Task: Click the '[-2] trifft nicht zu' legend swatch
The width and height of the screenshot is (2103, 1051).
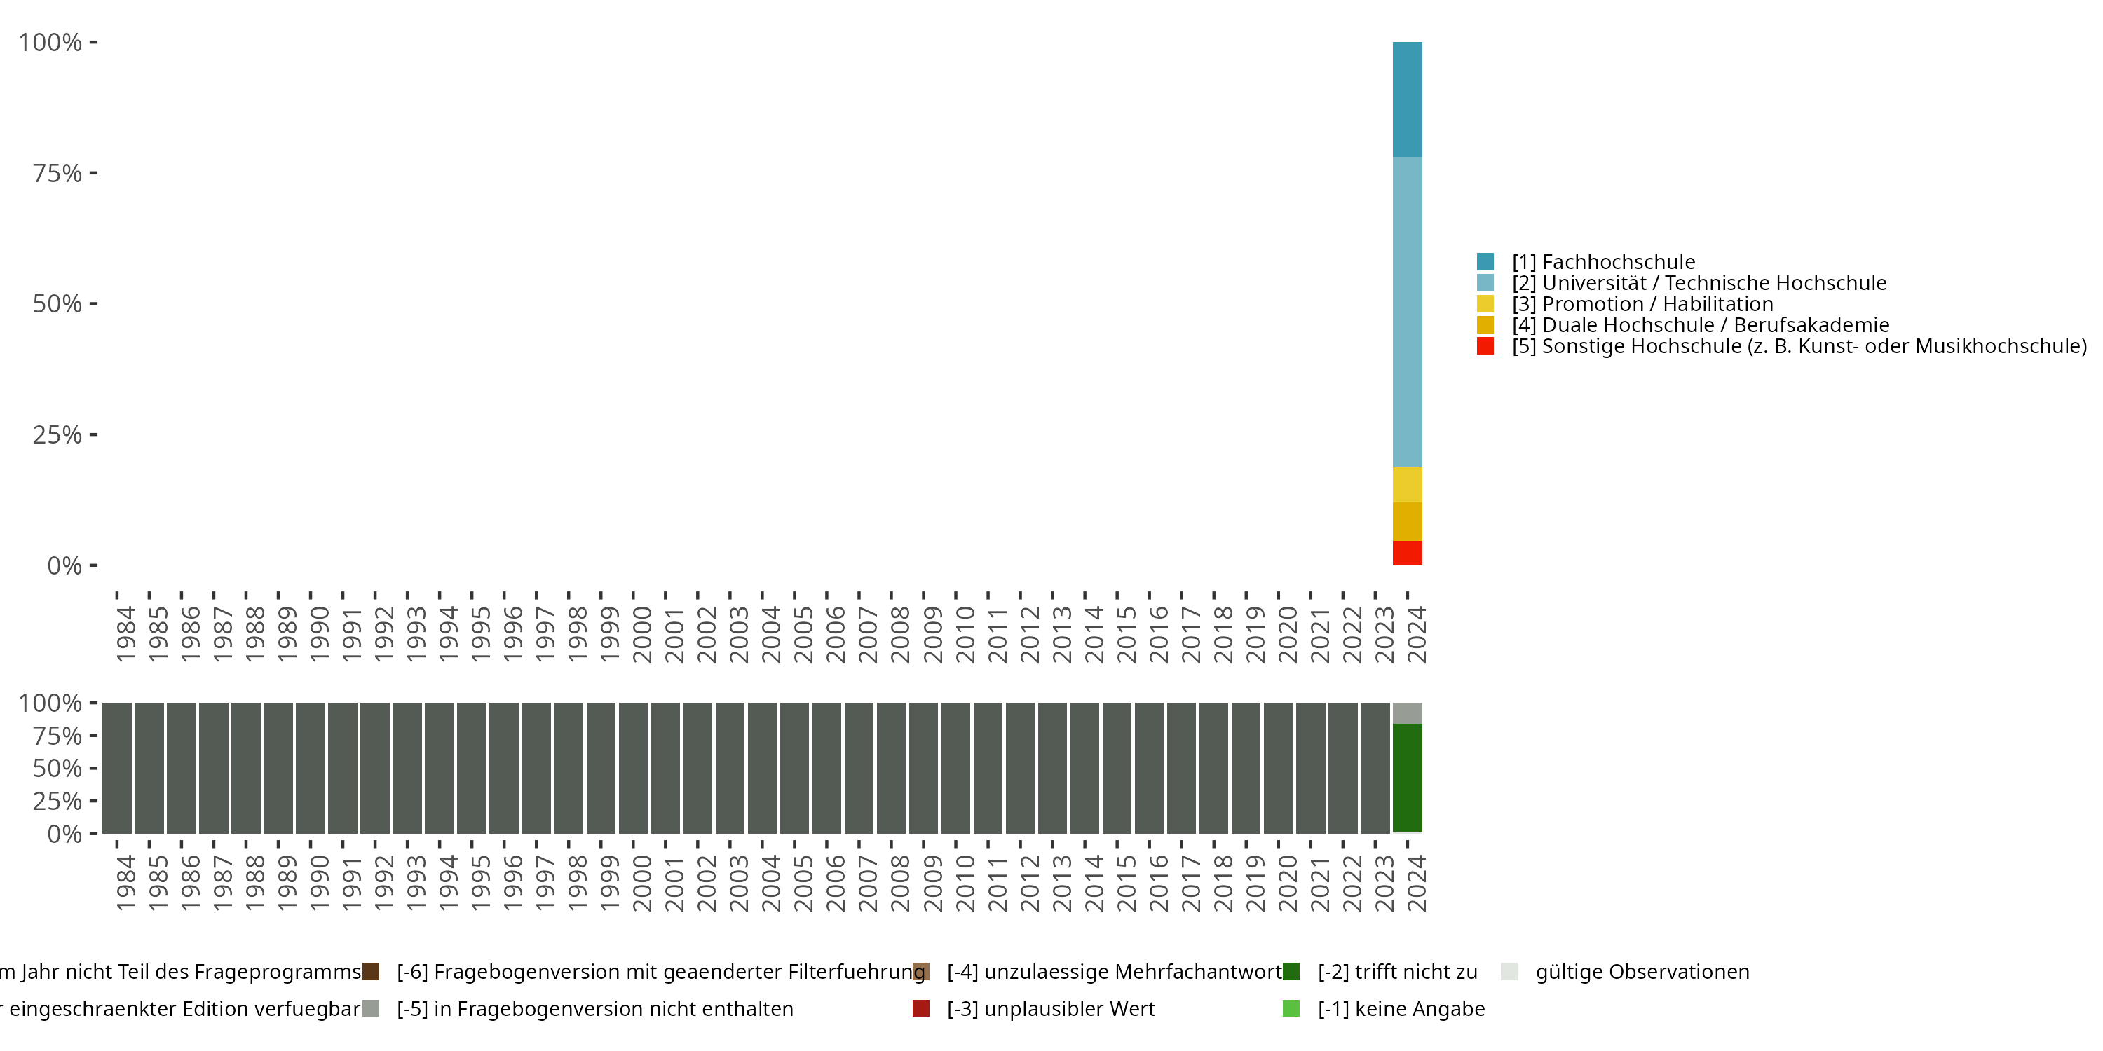Action: (1291, 971)
